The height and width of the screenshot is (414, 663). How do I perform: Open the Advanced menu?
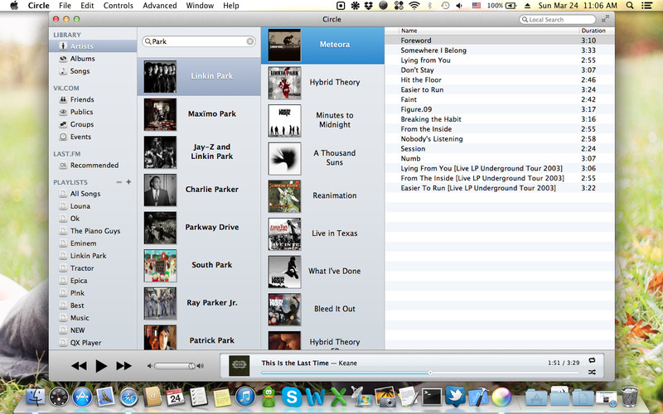coord(159,6)
